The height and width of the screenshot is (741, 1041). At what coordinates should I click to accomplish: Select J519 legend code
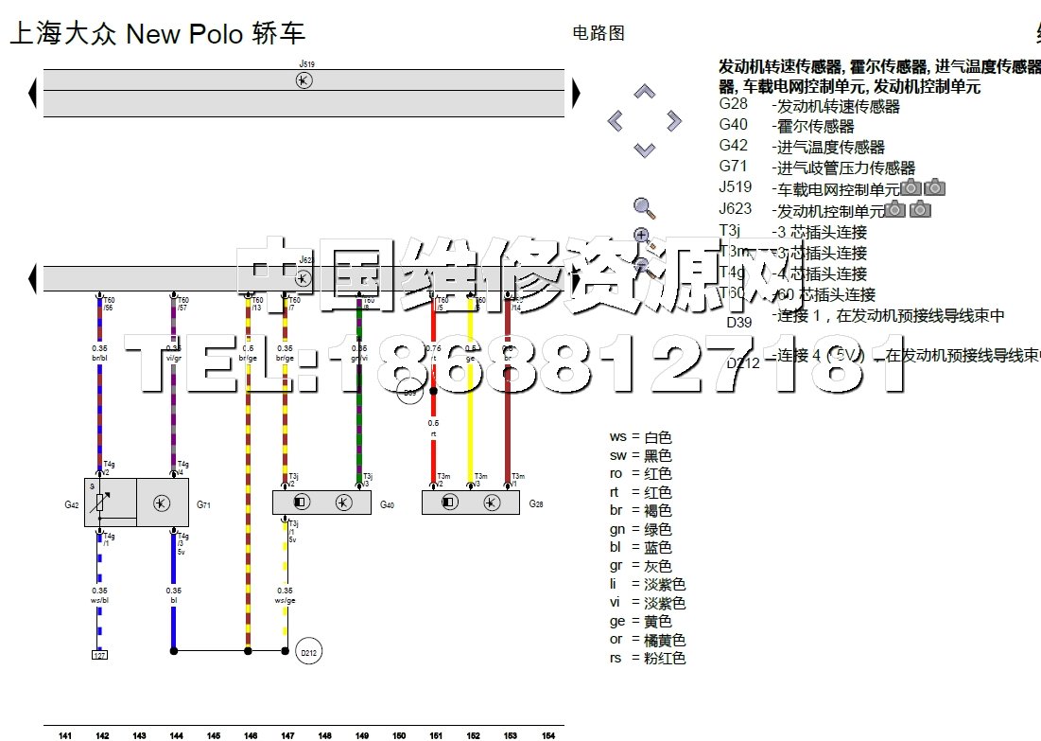pyautogui.click(x=735, y=187)
